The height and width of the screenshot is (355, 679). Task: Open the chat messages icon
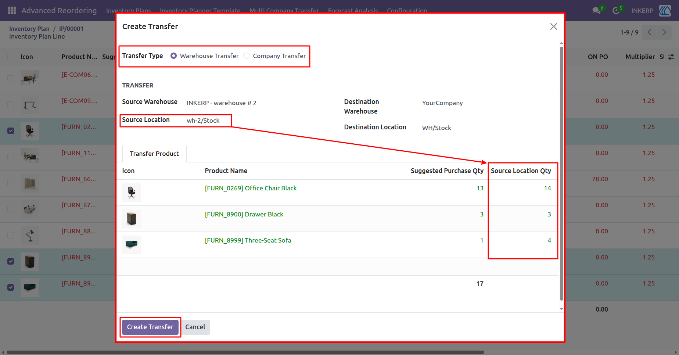(x=597, y=11)
